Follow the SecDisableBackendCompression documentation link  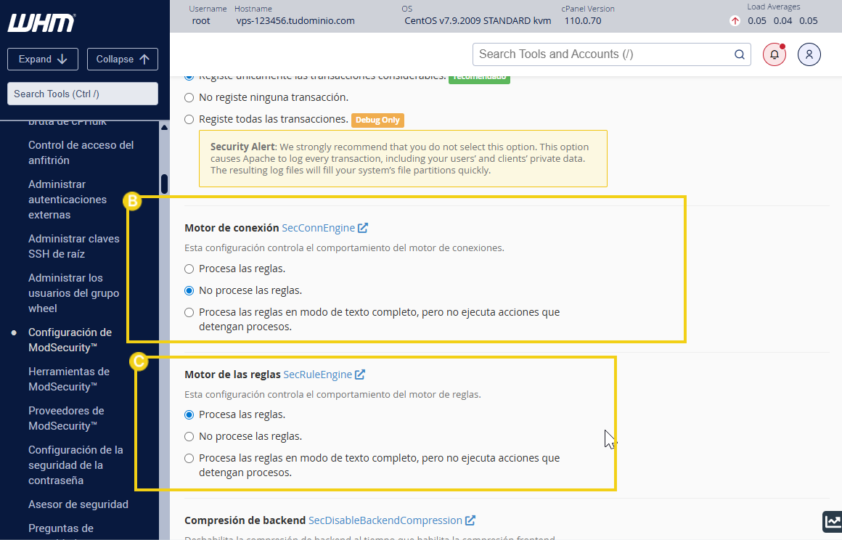point(385,520)
